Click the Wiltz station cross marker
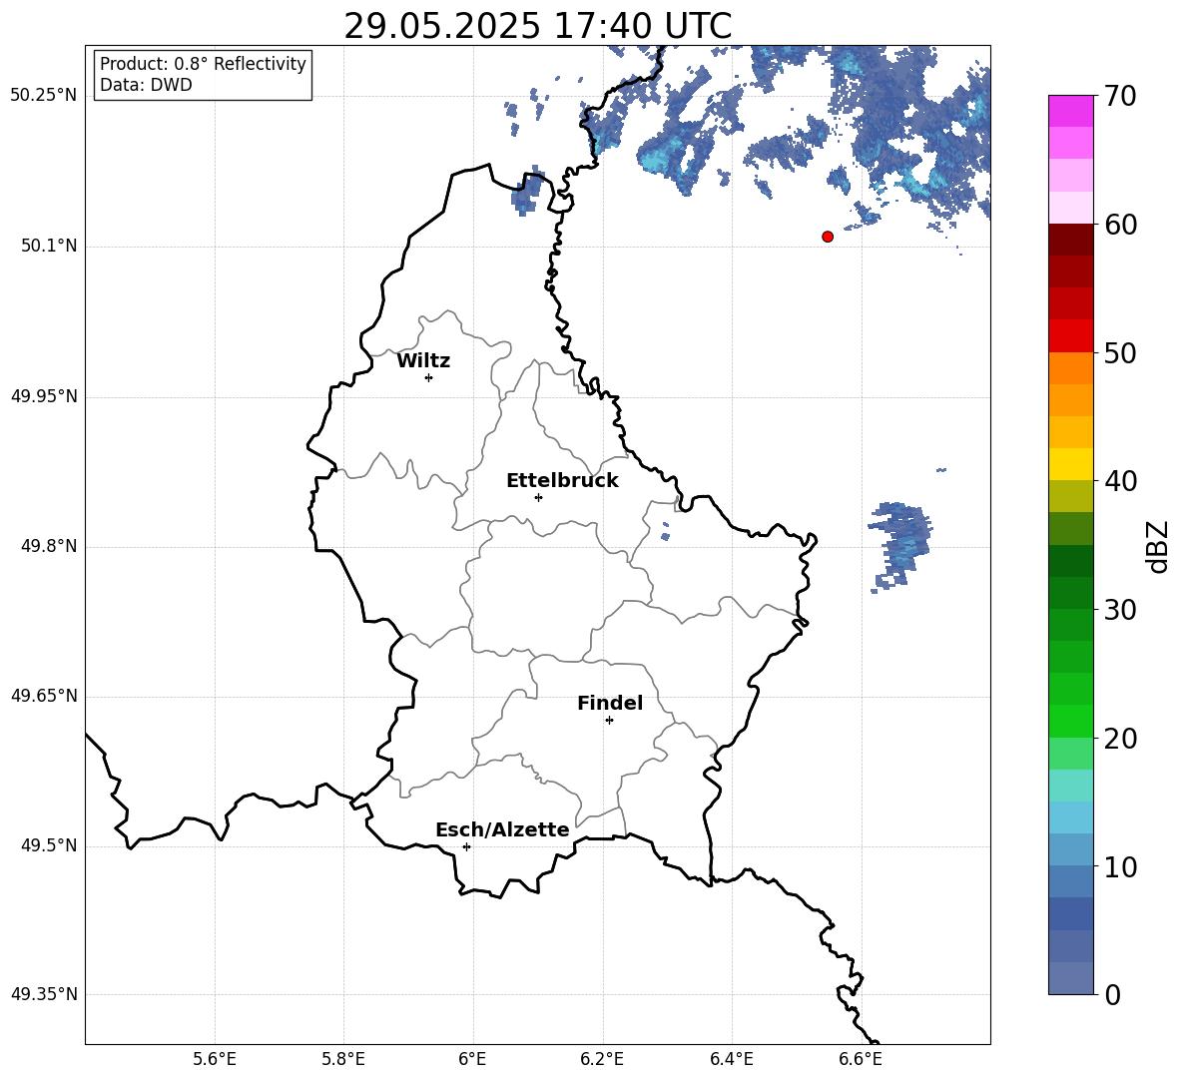1182x1079 pixels. pos(428,377)
